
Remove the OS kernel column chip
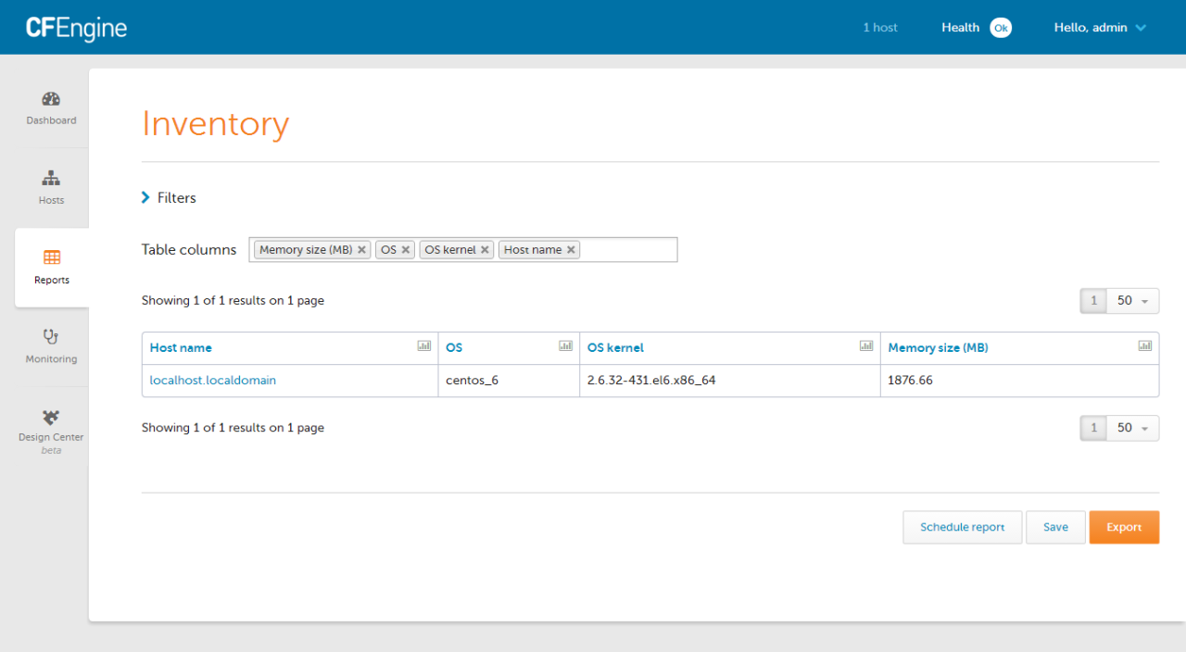(485, 249)
